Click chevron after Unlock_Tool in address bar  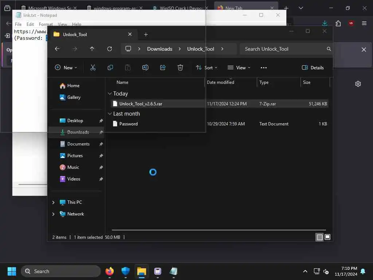point(222,49)
